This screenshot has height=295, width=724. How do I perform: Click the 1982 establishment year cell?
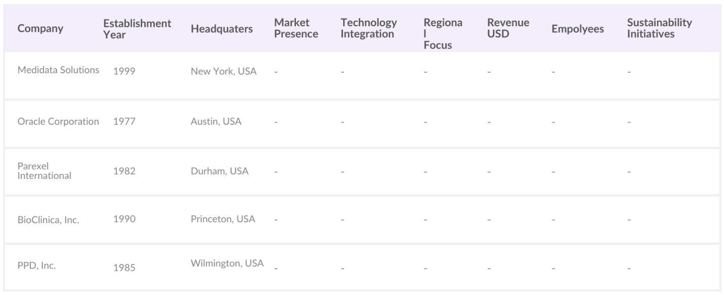click(123, 171)
